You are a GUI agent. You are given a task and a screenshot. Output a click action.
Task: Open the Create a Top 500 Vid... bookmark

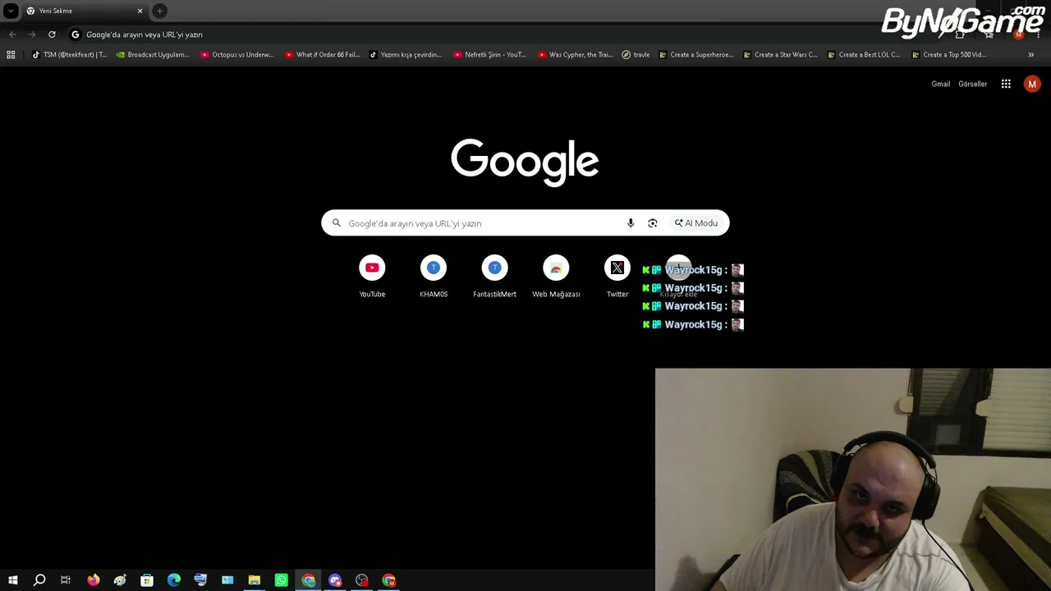pyautogui.click(x=949, y=55)
